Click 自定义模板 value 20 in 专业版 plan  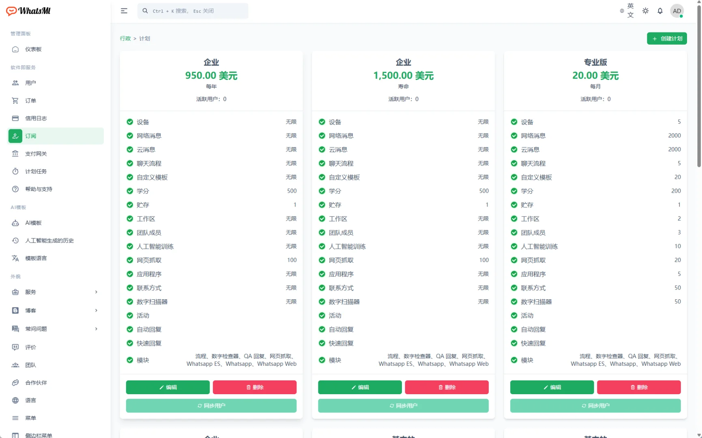pyautogui.click(x=678, y=177)
